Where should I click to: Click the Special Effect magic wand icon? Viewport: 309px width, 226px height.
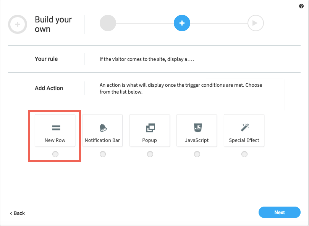[245, 127]
